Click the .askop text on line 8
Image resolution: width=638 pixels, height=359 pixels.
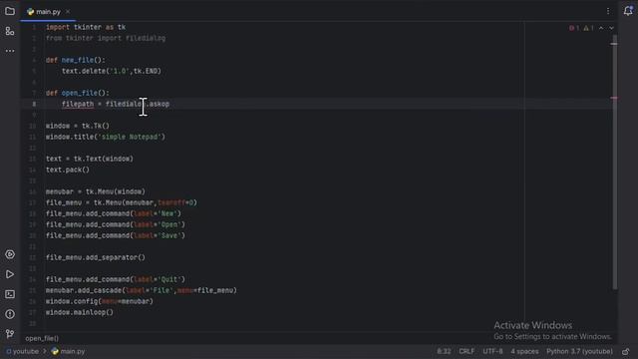tap(159, 104)
